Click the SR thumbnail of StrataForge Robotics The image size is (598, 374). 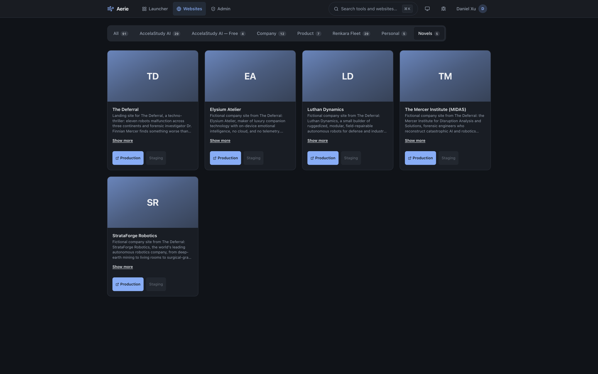153,202
